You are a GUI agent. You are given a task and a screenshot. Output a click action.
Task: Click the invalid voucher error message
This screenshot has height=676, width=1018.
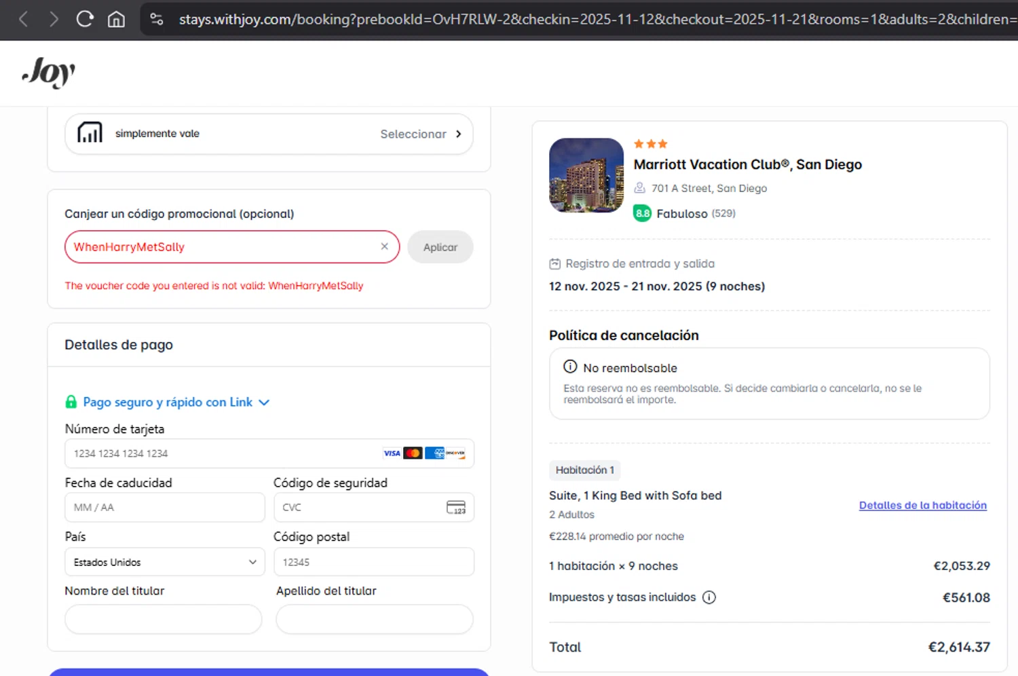(x=214, y=286)
